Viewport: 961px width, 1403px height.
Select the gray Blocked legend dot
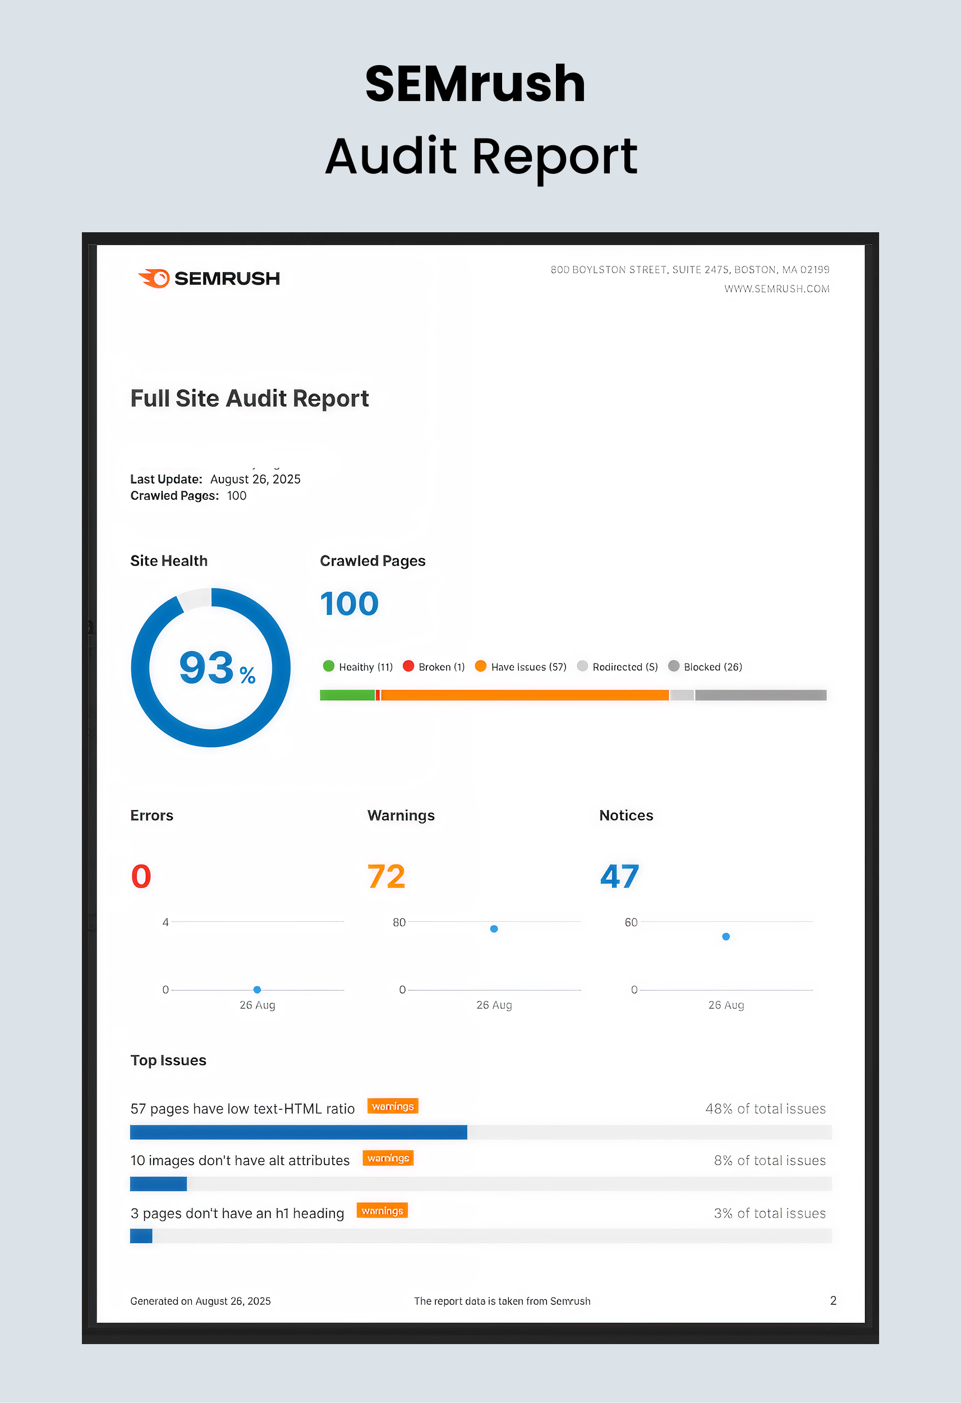click(x=675, y=666)
